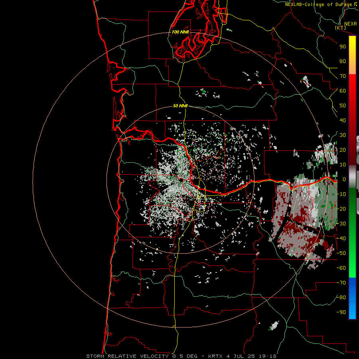
Task: Click the -90 knot label on the color scale
Action: point(341,312)
